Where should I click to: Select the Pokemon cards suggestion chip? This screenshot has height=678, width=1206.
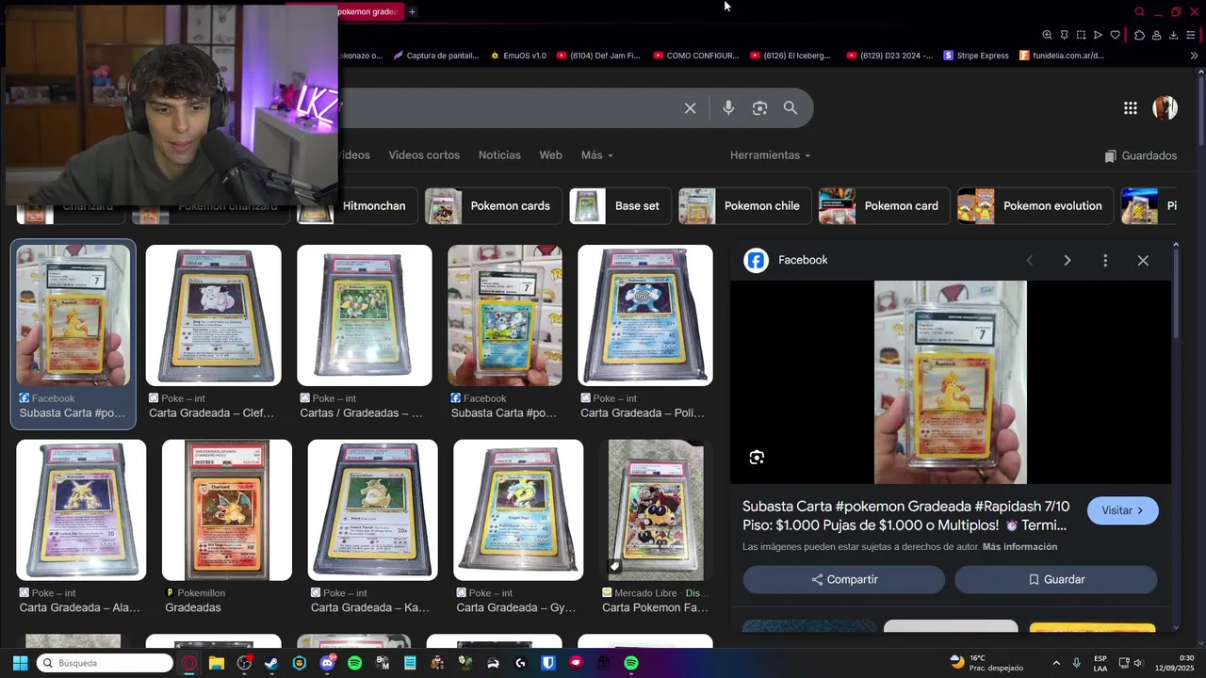click(493, 206)
